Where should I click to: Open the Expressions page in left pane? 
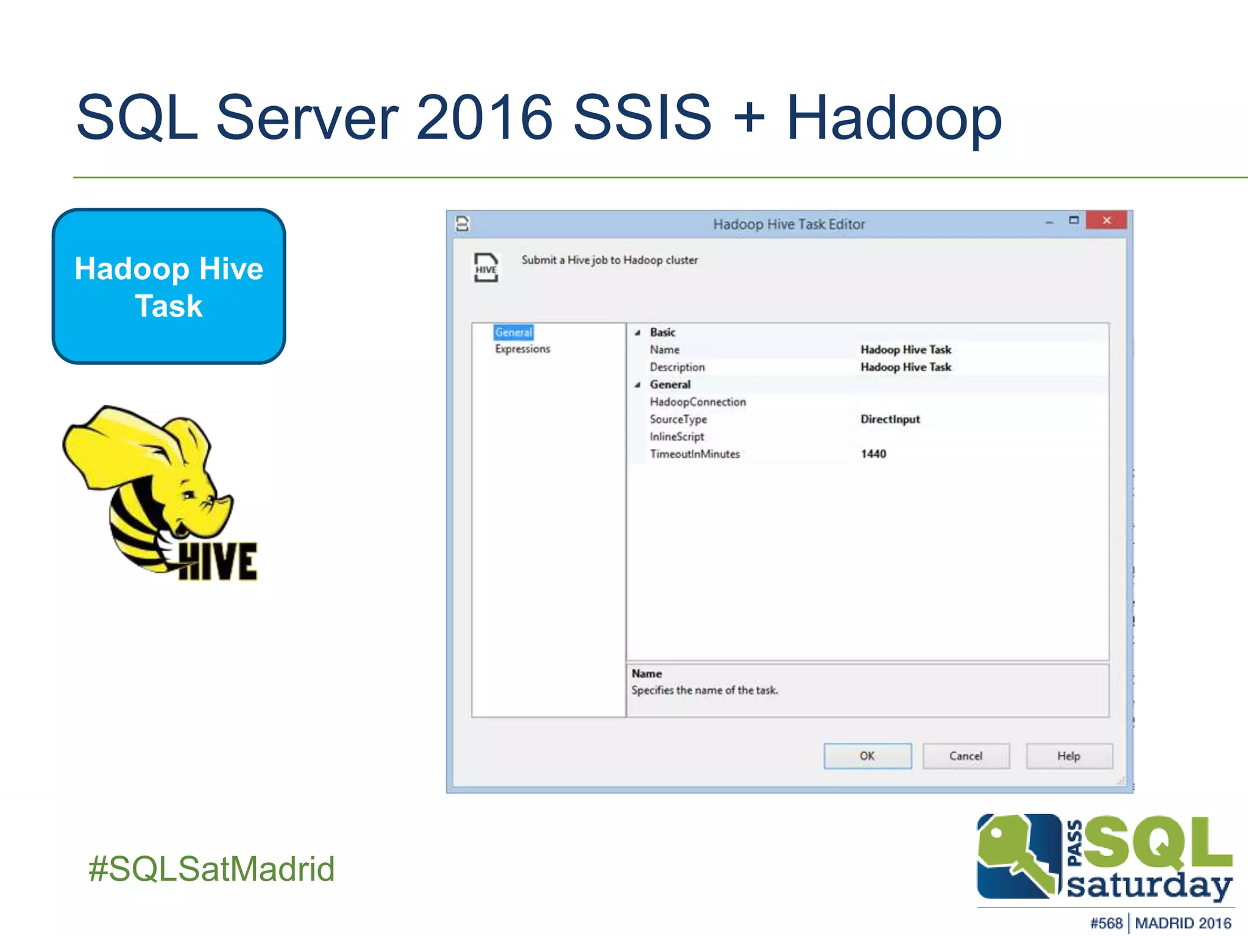[x=522, y=349]
